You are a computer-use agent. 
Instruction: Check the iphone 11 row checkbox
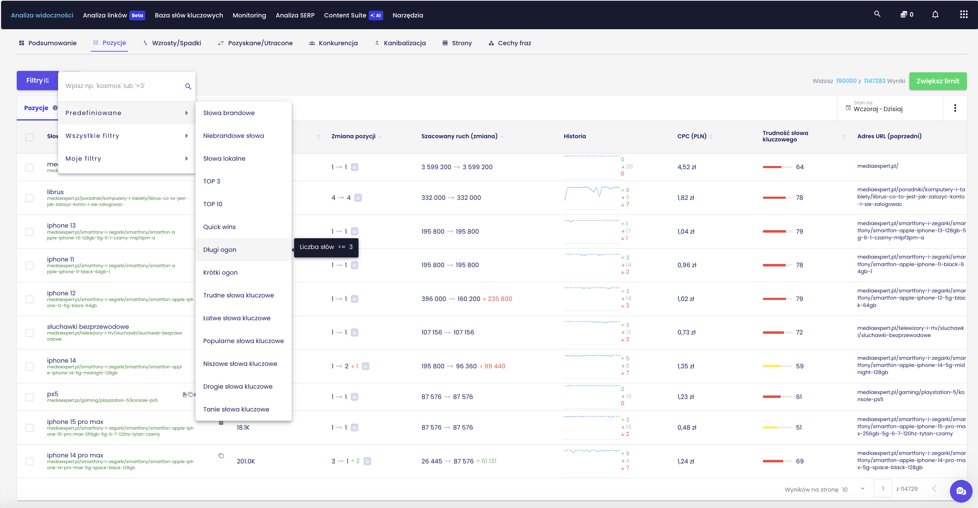(30, 265)
